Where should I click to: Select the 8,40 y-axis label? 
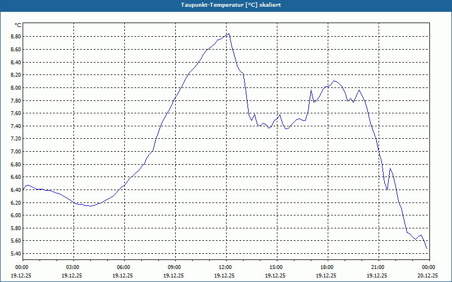16,62
